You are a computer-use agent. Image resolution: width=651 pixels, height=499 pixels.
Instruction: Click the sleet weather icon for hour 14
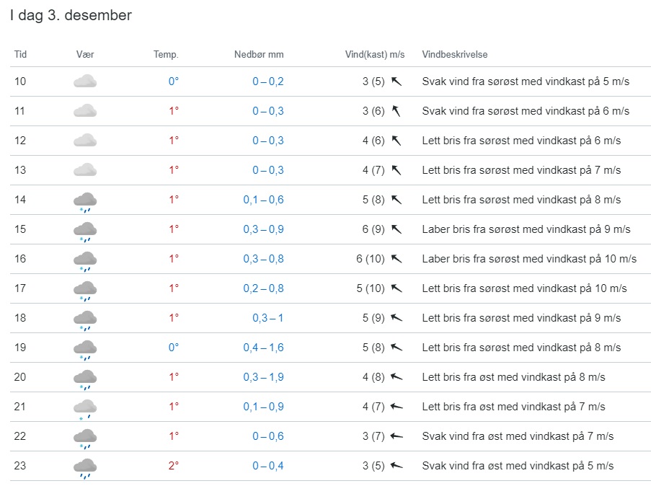(85, 201)
